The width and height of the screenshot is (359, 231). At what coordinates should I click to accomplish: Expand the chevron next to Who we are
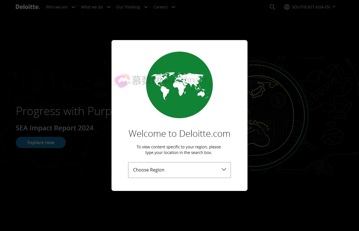click(x=73, y=7)
